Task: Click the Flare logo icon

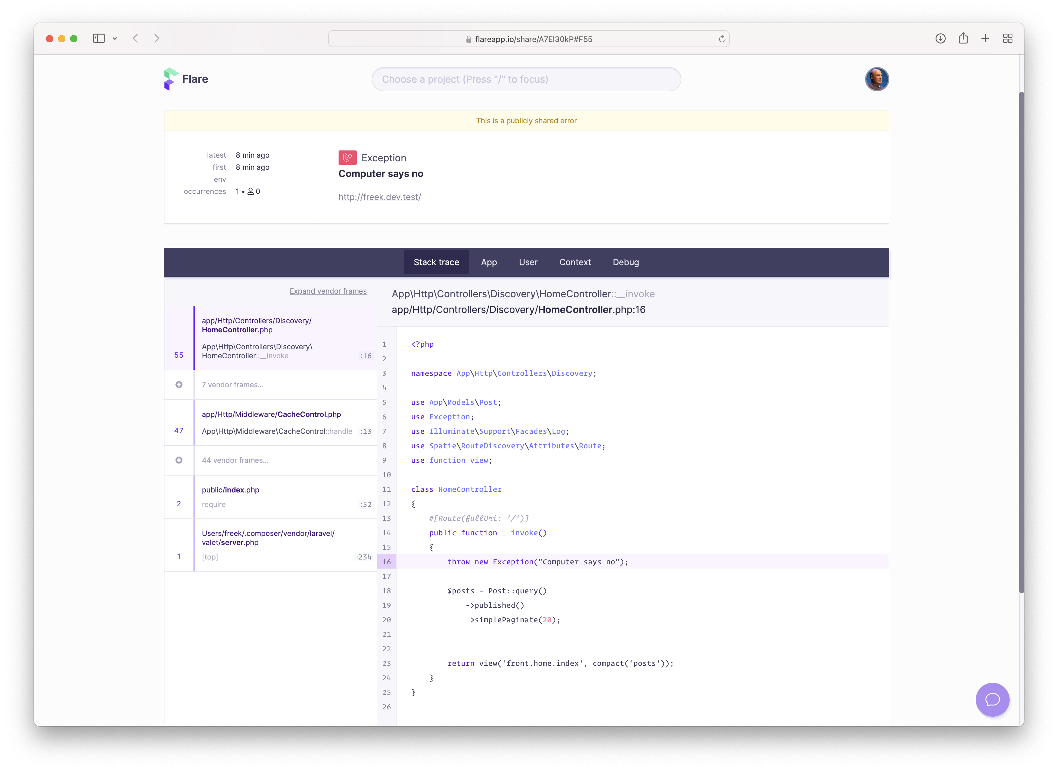Action: click(x=171, y=79)
